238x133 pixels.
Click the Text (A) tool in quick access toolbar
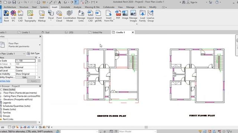point(59,2)
